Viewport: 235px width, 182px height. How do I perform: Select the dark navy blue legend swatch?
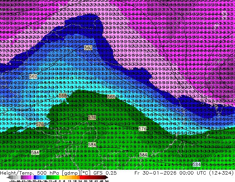35,178
